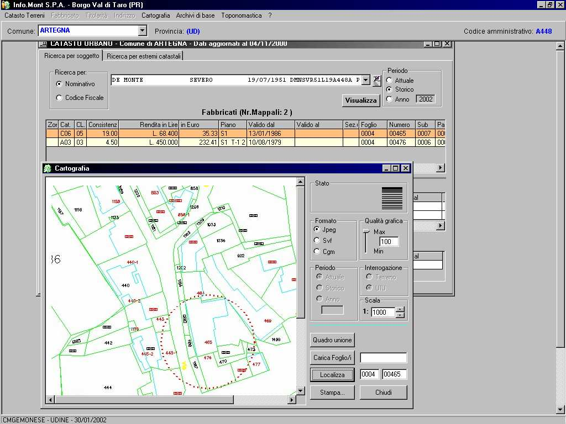Click the map's vertical scroll down arrow
The image size is (566, 424).
[x=300, y=391]
